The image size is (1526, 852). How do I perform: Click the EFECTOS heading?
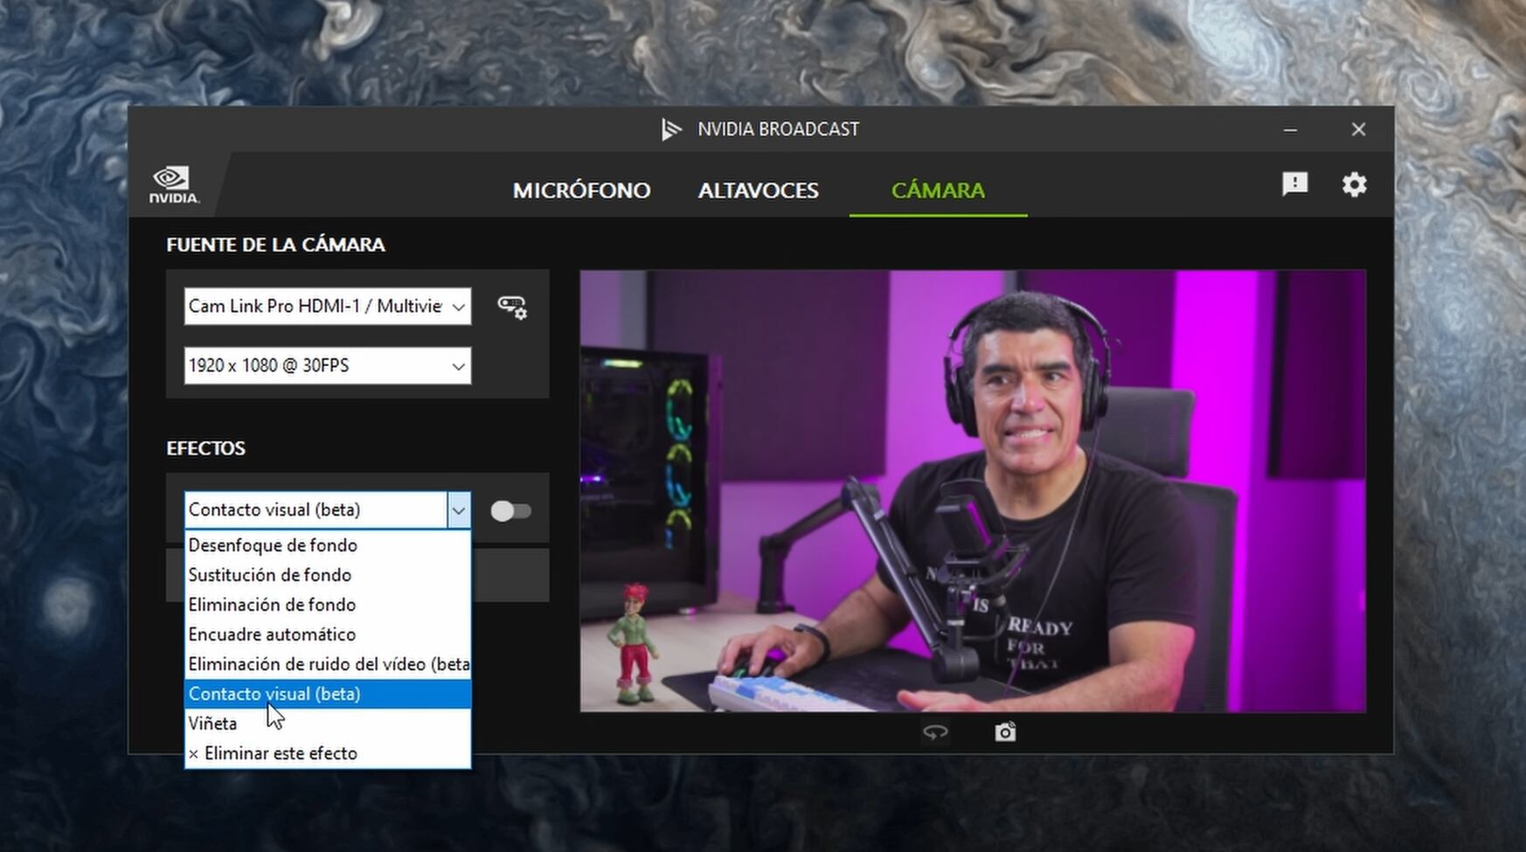(205, 448)
